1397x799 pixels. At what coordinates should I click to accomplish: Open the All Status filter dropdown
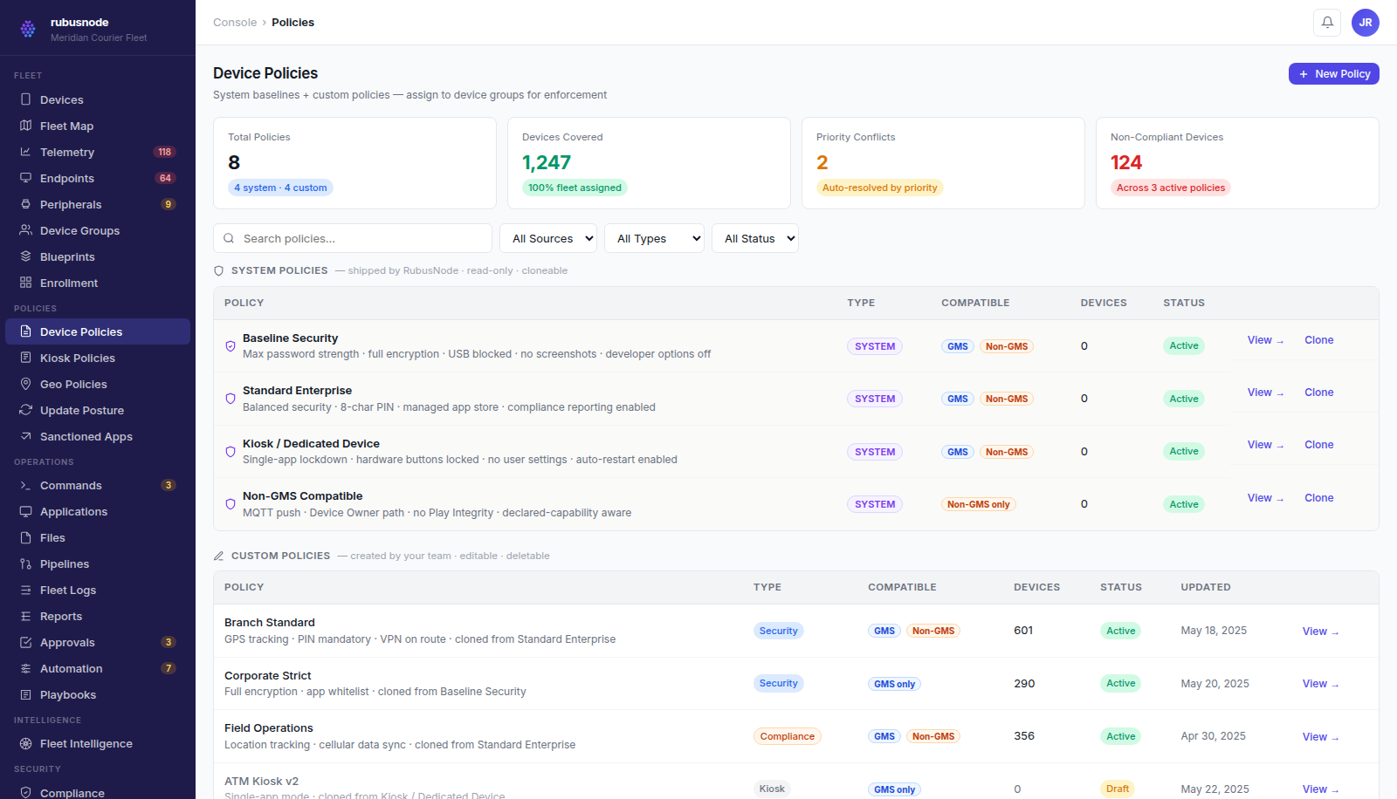pos(755,238)
